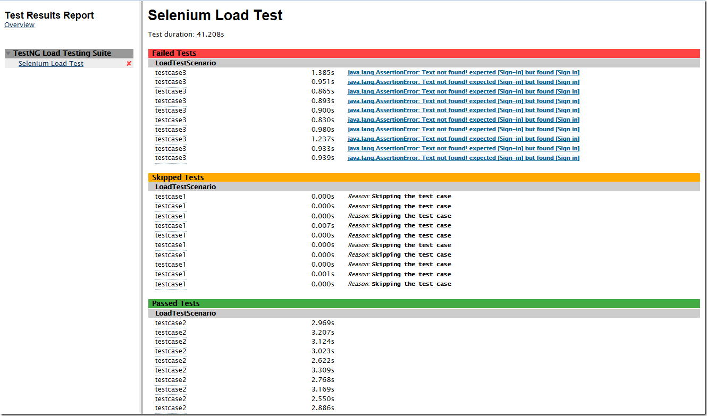The height and width of the screenshot is (416, 707).
Task: Collapse the TestNG Load Testing Suite tree
Action: (x=7, y=53)
